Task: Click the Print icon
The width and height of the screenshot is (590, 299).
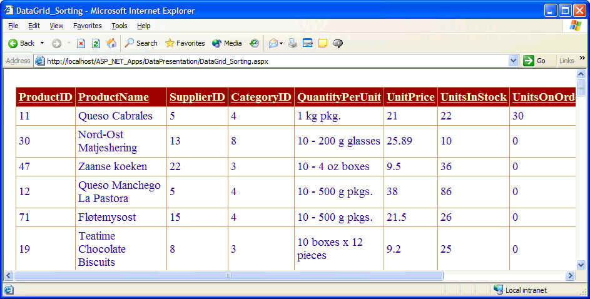Action: pos(292,43)
